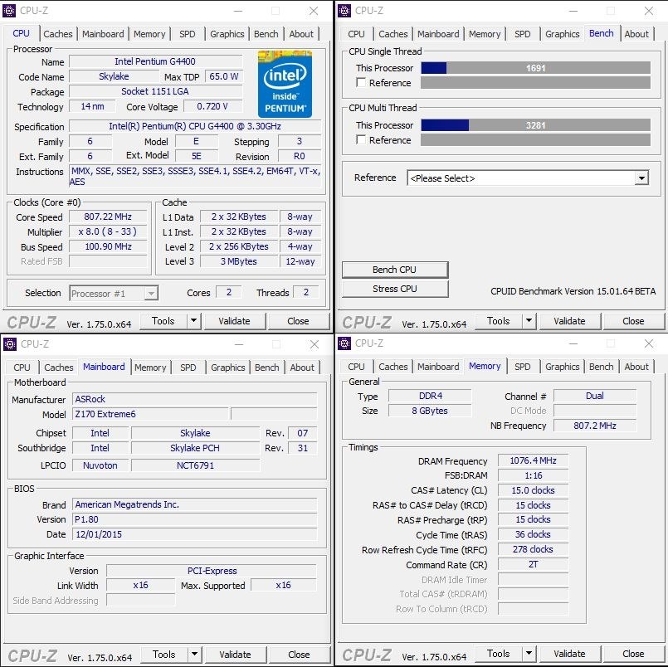Select the Bus Speed 100.90 MHz value
The height and width of the screenshot is (667, 668).
(108, 246)
